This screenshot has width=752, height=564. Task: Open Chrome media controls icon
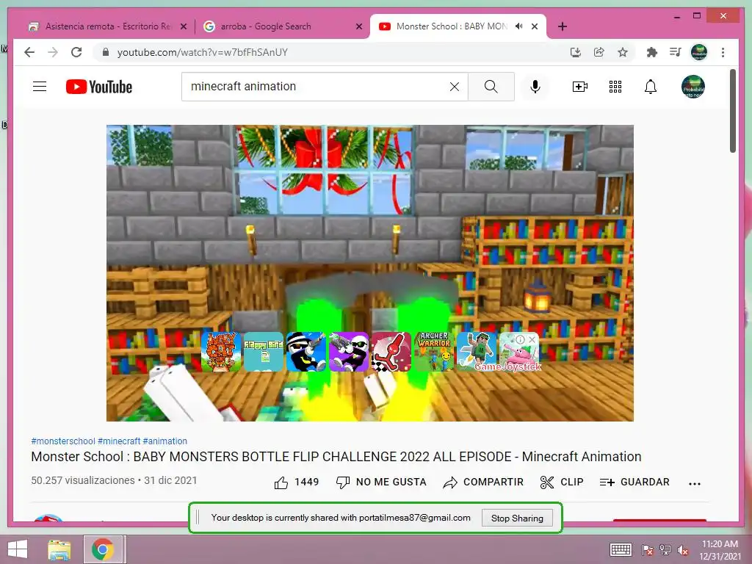click(676, 52)
